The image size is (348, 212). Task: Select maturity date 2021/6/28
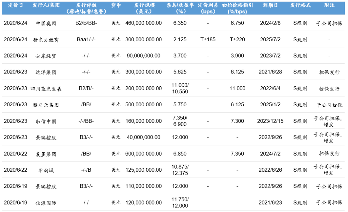pos(270,72)
